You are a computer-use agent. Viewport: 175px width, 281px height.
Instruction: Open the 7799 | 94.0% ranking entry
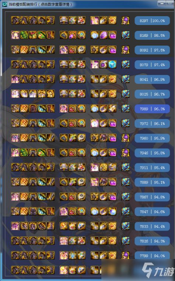152,256
